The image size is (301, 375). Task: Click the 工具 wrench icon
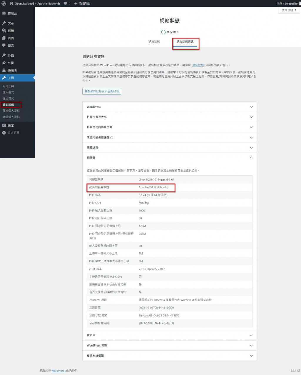click(4, 78)
